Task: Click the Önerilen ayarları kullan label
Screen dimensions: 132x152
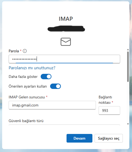Action: pyautogui.click(x=28, y=86)
